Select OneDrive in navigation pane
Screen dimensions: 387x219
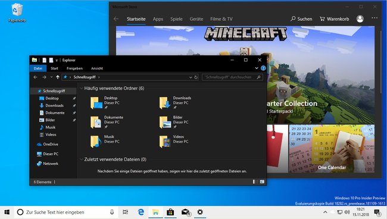[x=51, y=144]
